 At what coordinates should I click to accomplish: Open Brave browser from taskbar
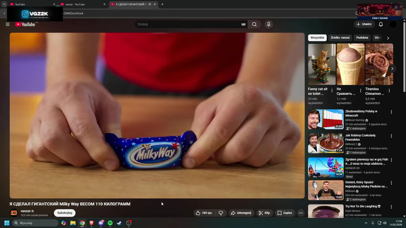[92, 223]
